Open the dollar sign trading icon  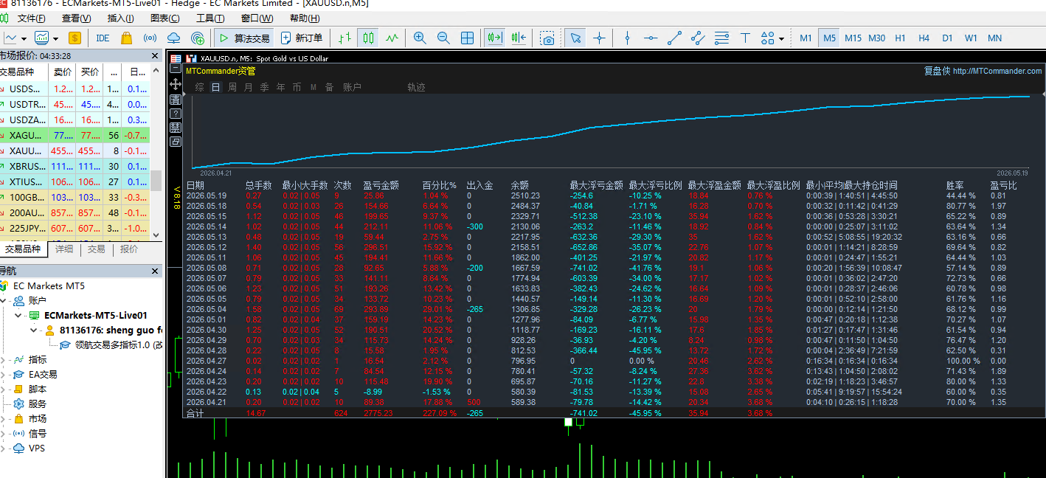click(x=75, y=38)
